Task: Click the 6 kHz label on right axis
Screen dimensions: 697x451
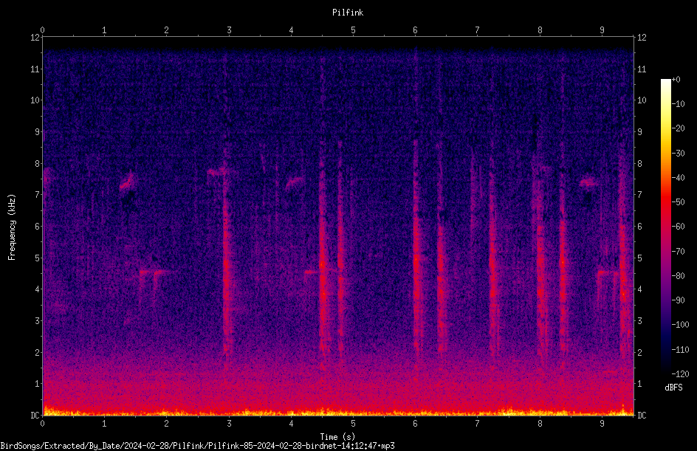Action: point(639,226)
